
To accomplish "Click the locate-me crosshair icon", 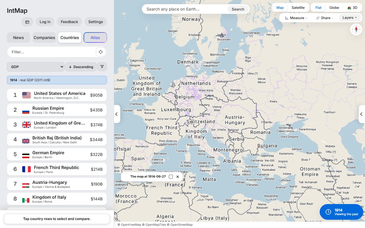I will (x=101, y=52).
